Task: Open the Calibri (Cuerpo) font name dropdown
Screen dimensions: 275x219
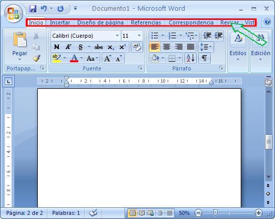Action: (x=117, y=36)
